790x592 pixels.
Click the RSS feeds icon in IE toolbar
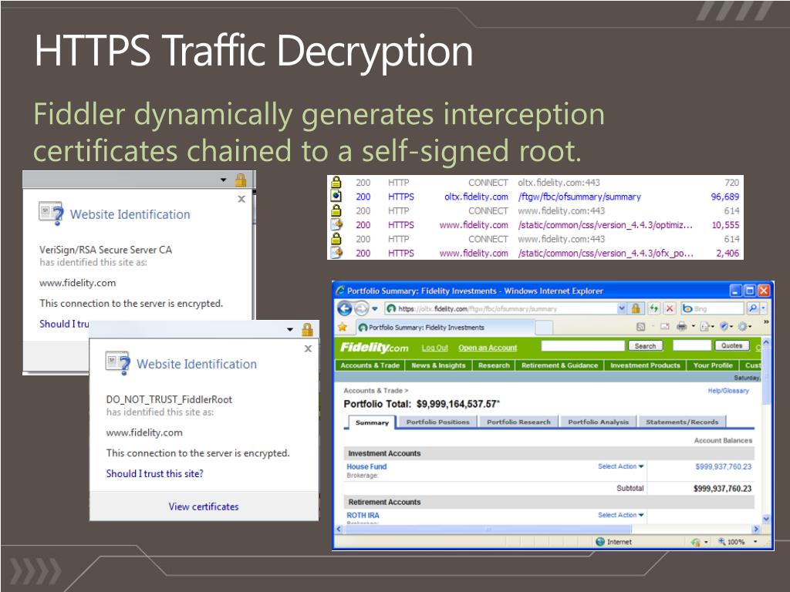point(640,327)
